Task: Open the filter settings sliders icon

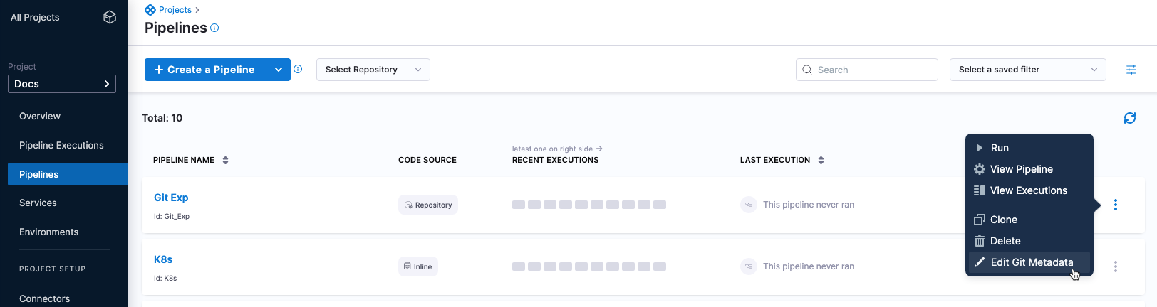Action: (x=1131, y=70)
